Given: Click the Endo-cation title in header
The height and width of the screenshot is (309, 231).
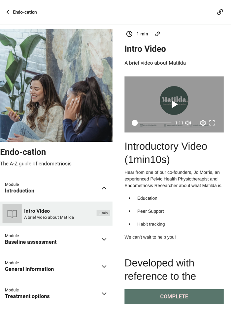Looking at the screenshot, I should [x=25, y=12].
